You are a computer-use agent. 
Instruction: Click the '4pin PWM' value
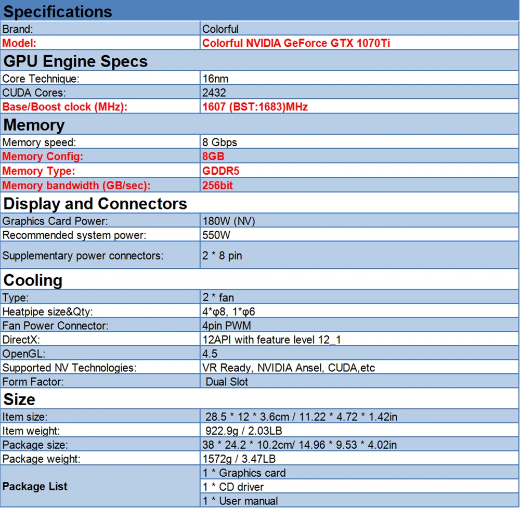[227, 325]
